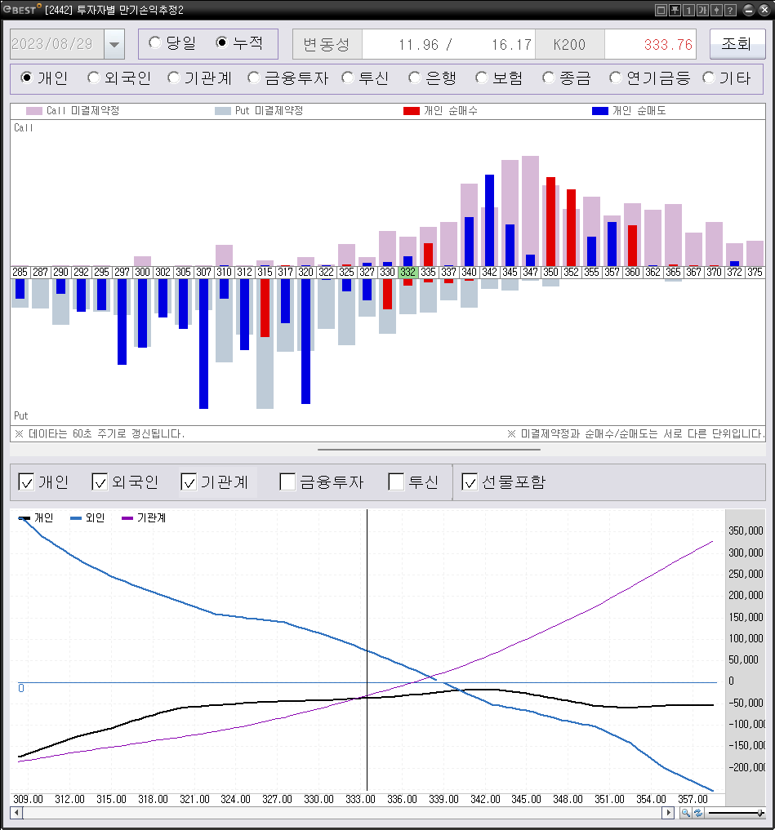Viewport: 775px width, 830px height.
Task: Select the 개인 investor radio button
Action: [26, 78]
